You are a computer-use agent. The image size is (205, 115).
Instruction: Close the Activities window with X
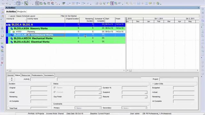(x=199, y=8)
